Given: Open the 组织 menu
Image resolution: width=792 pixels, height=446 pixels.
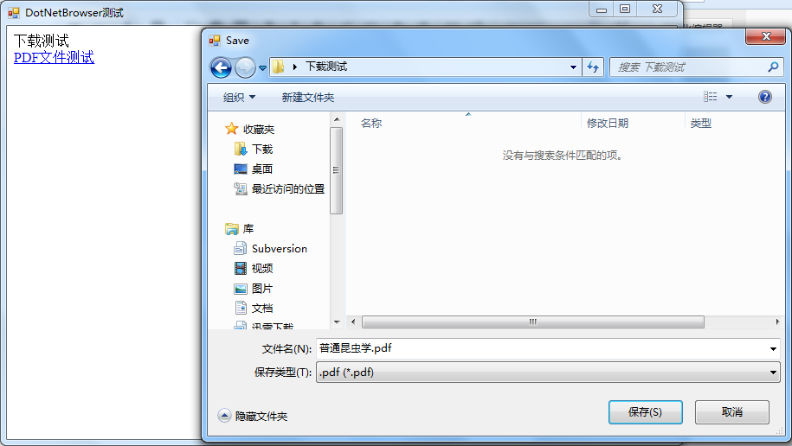Looking at the screenshot, I should coord(239,98).
